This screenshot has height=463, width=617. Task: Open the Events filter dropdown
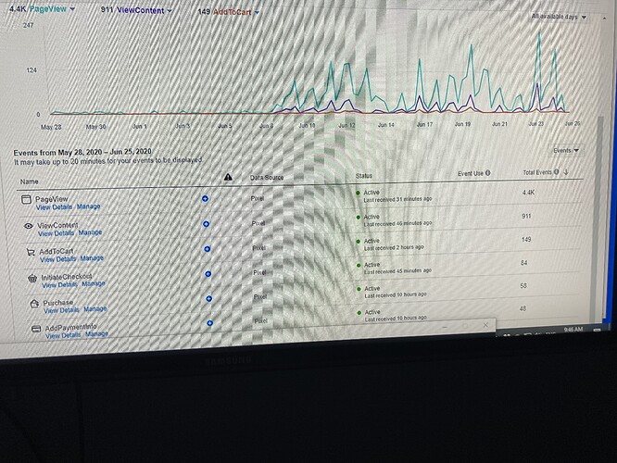[x=566, y=150]
